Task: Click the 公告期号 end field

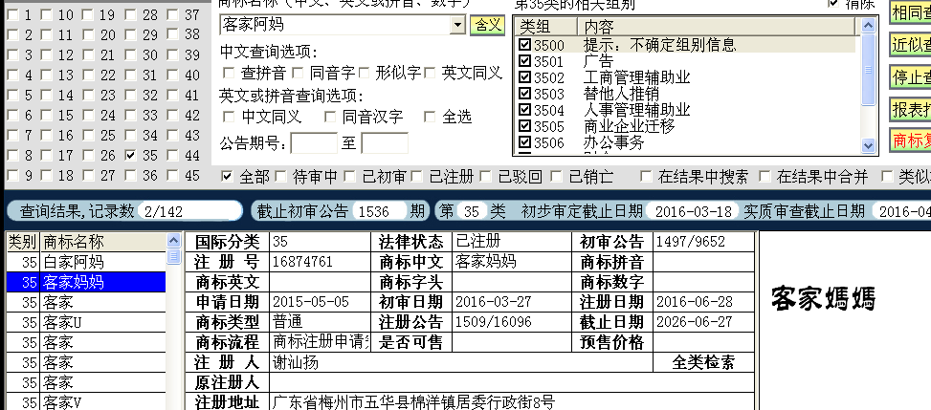Action: (x=385, y=143)
